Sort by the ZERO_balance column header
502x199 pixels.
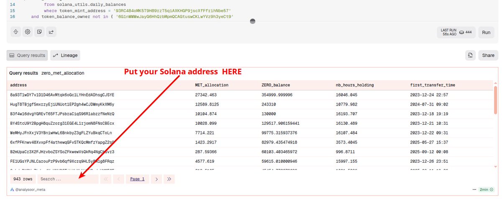point(276,85)
